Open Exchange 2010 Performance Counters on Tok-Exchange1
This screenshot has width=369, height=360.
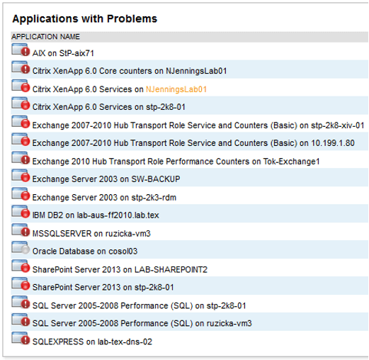tap(176, 162)
